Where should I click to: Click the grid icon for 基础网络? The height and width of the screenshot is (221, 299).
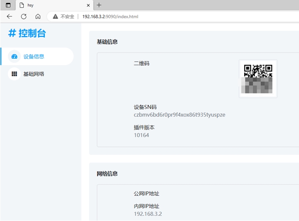[14, 74]
